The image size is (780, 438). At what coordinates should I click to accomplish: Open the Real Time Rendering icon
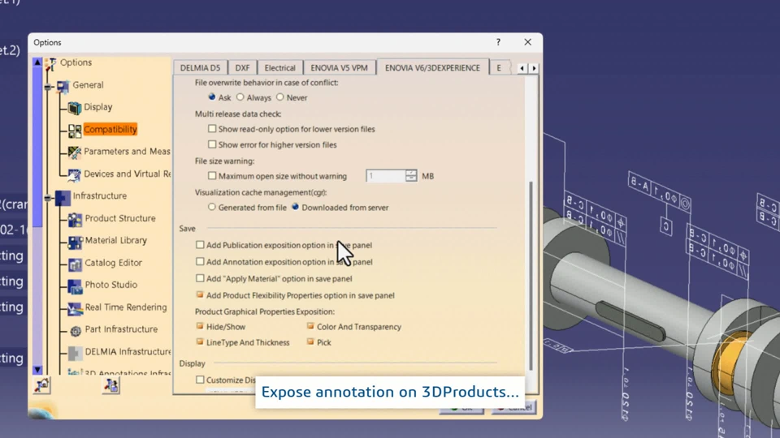75,308
